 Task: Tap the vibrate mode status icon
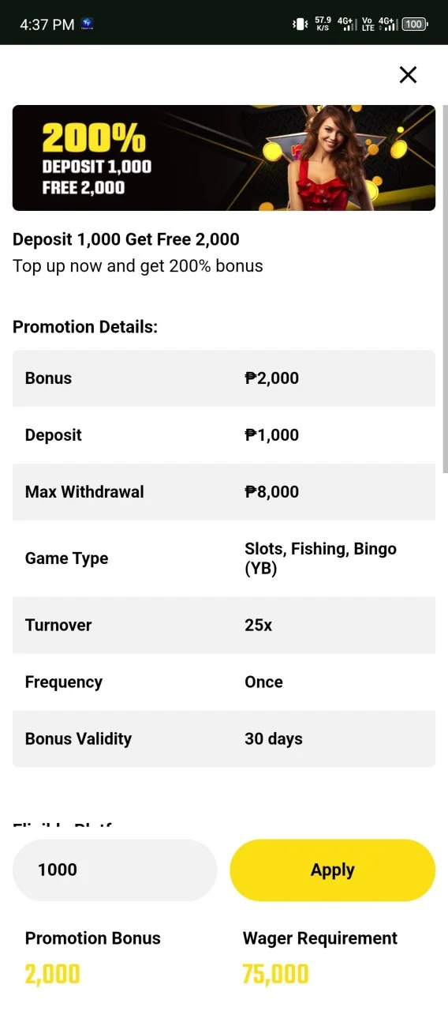(300, 24)
